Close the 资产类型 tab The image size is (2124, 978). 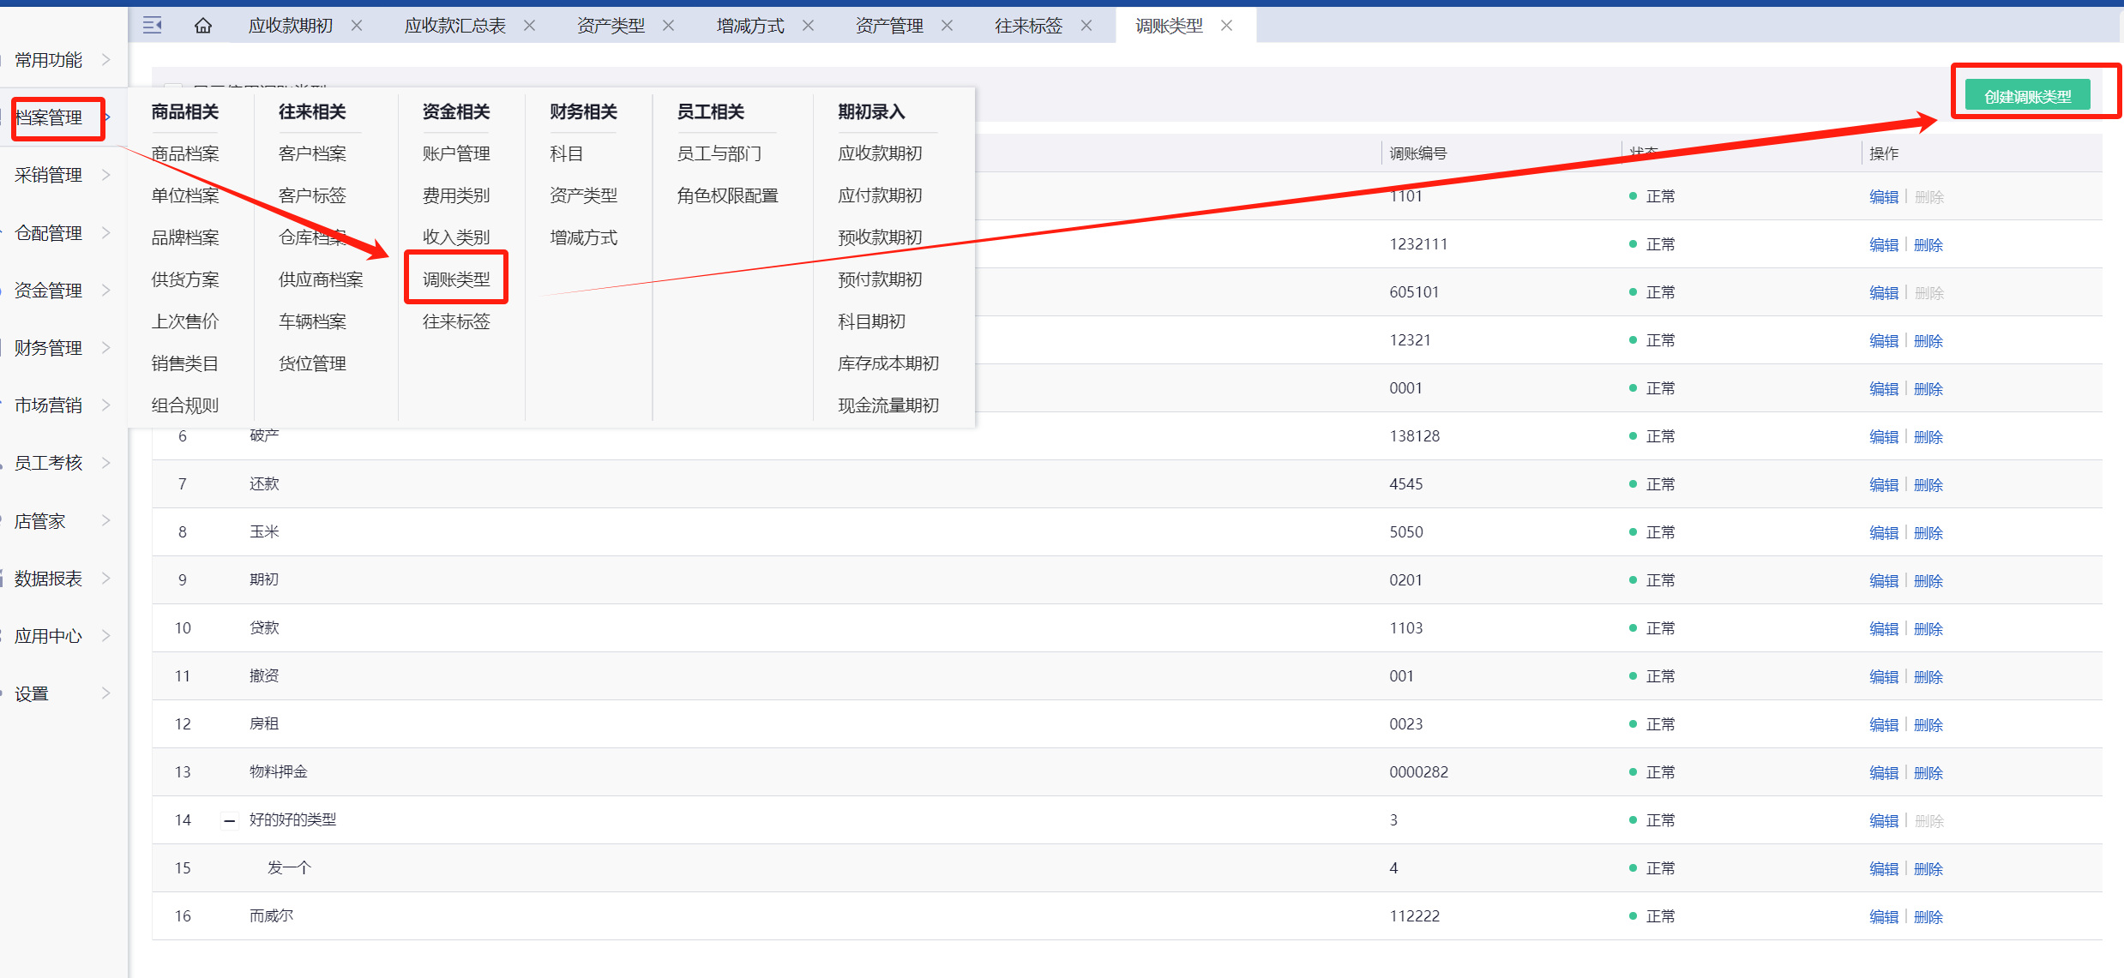coord(669,26)
